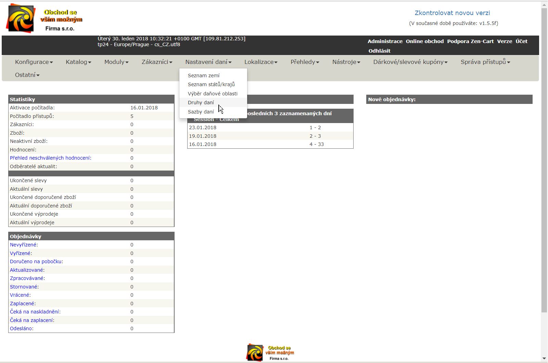
Task: Log out using Odhlásit link
Action: 379,51
